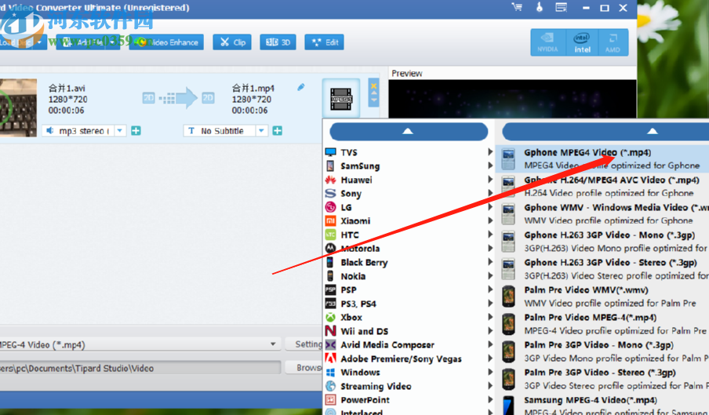This screenshot has height=415, width=709.
Task: Select the Sony category
Action: (409, 194)
